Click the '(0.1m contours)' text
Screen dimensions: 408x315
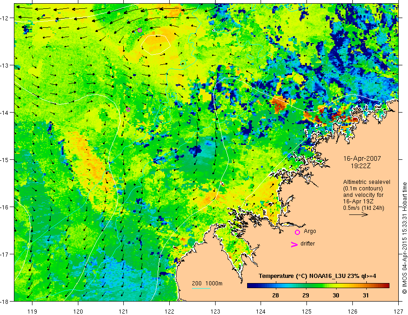tap(363, 189)
